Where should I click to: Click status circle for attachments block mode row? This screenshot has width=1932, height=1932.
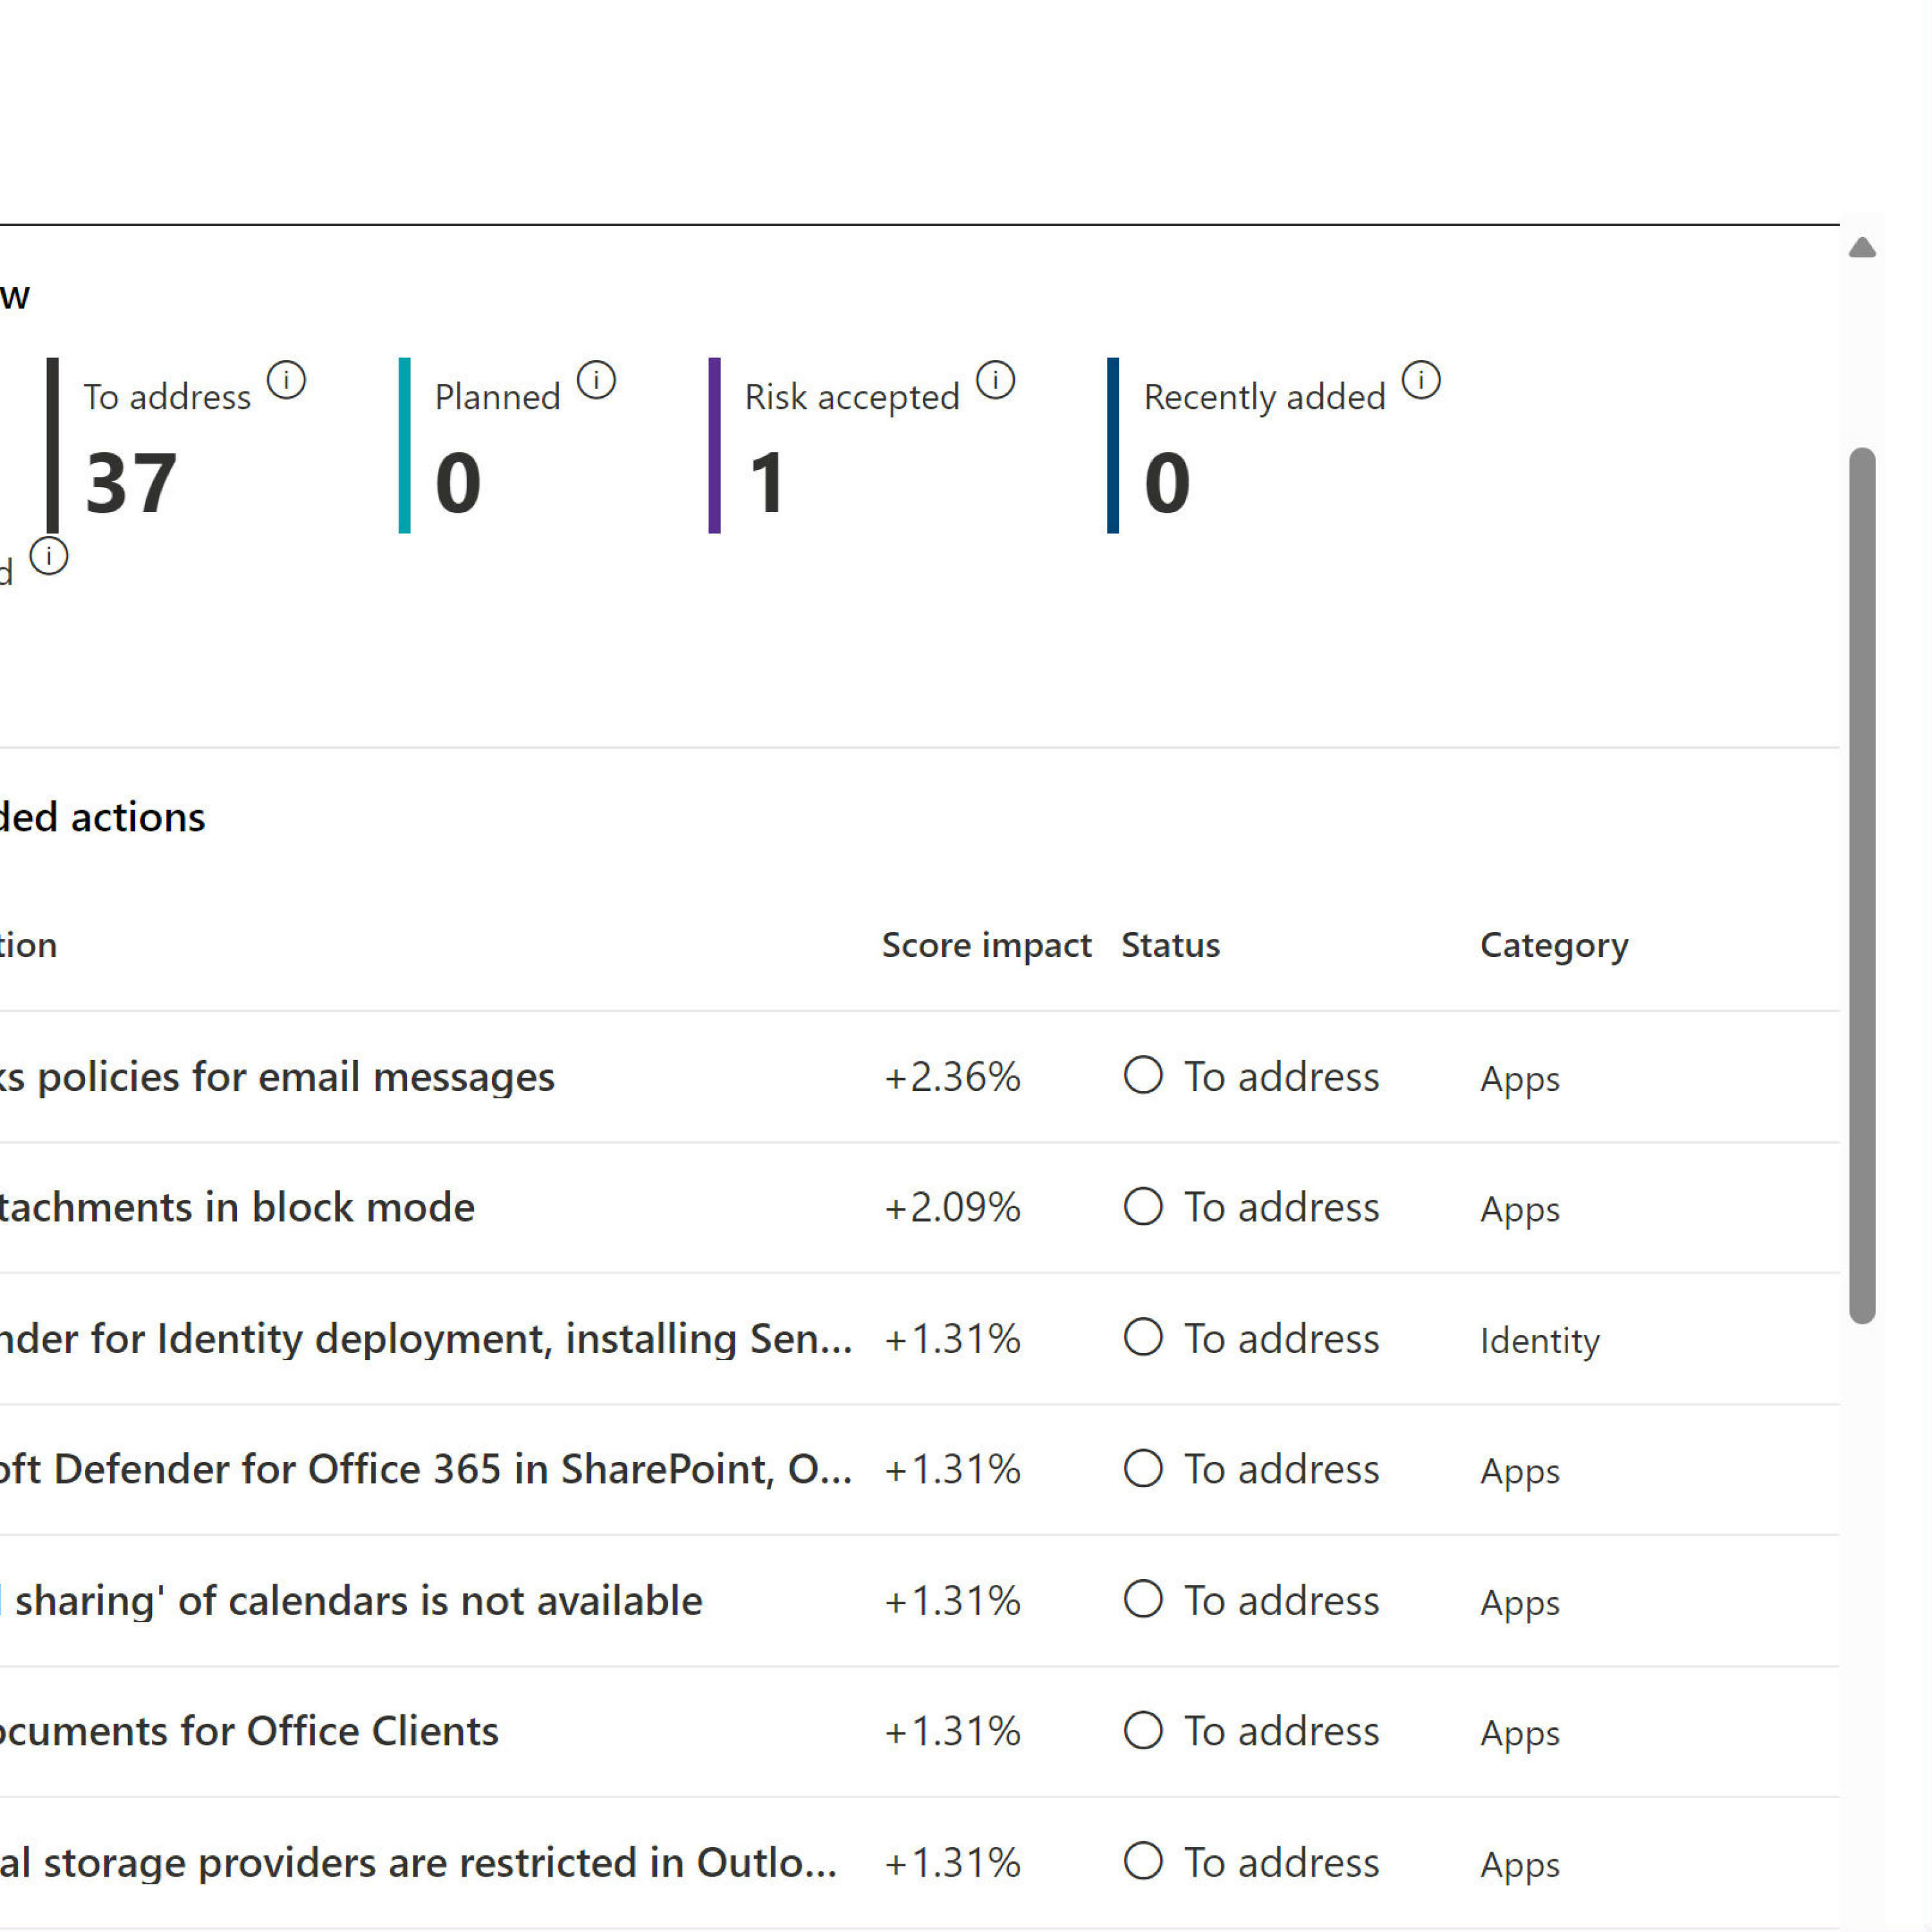[x=1143, y=1207]
